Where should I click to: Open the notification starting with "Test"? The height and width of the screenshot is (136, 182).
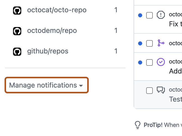(x=175, y=99)
